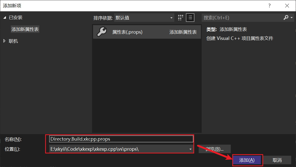296x167 pixels.
Task: Select the 属性表(.props) template item
Action: click(x=147, y=32)
